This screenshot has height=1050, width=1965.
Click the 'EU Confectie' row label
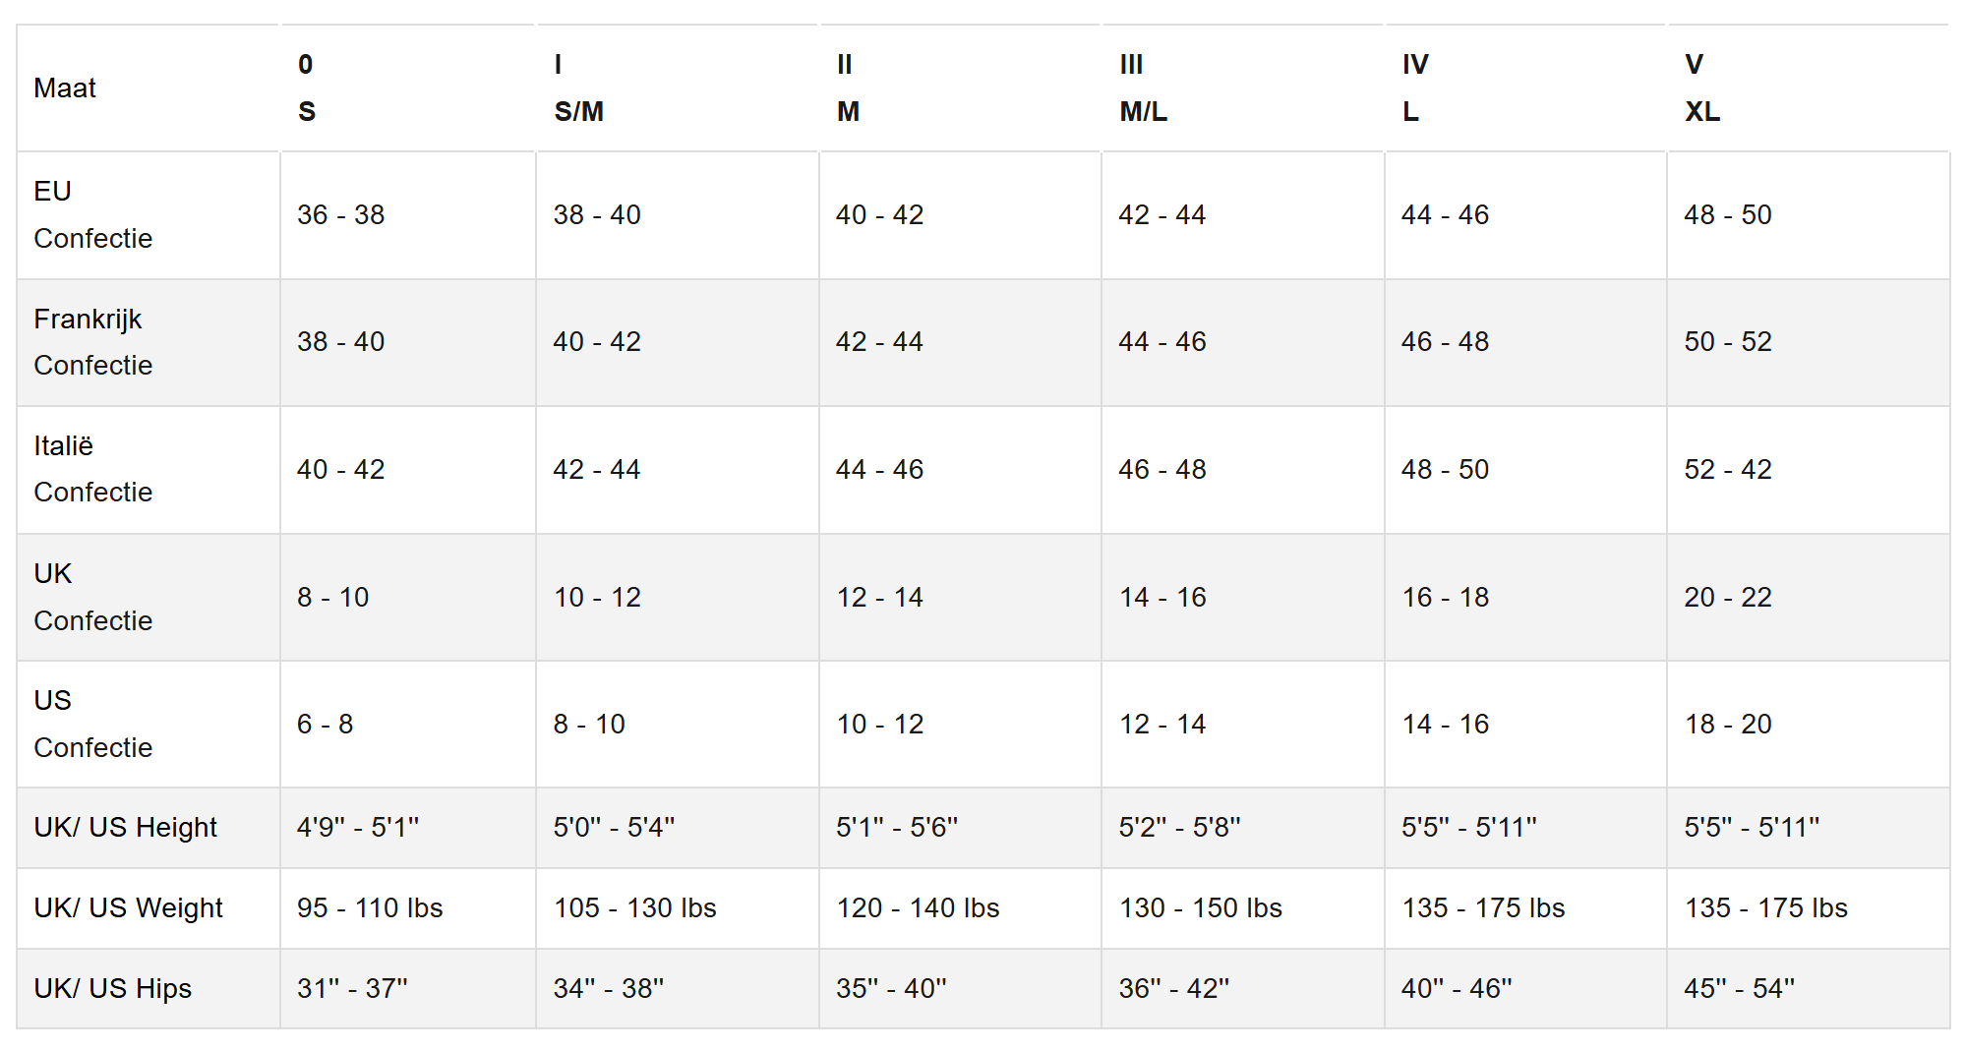(x=92, y=214)
